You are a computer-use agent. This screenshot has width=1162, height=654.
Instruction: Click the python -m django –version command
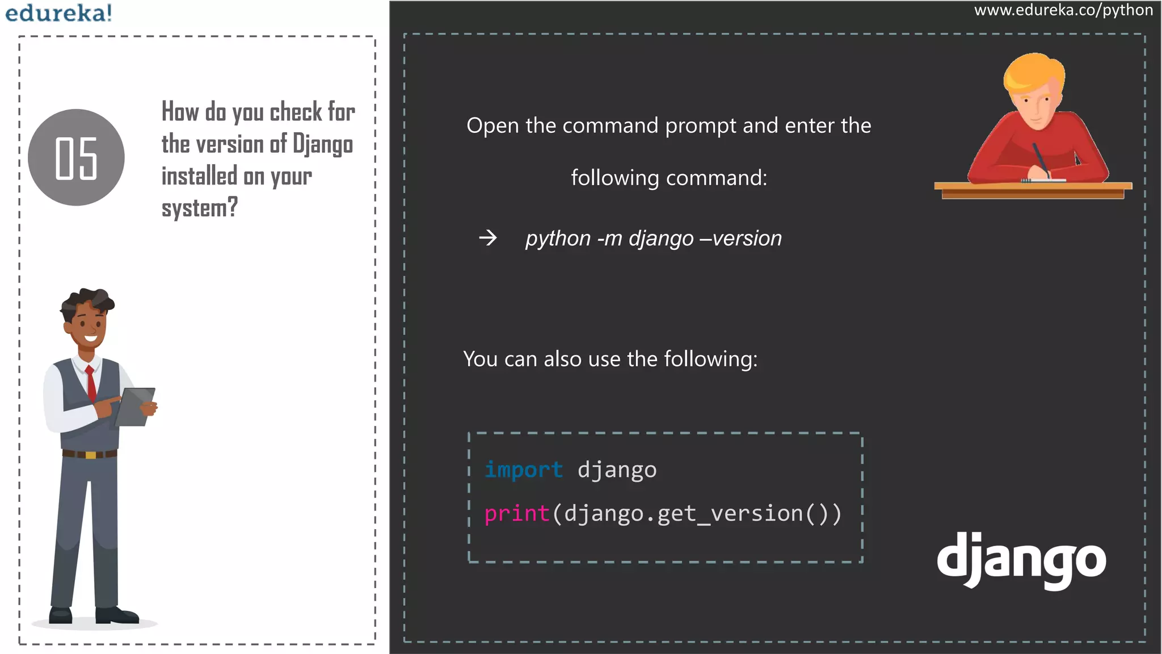653,238
